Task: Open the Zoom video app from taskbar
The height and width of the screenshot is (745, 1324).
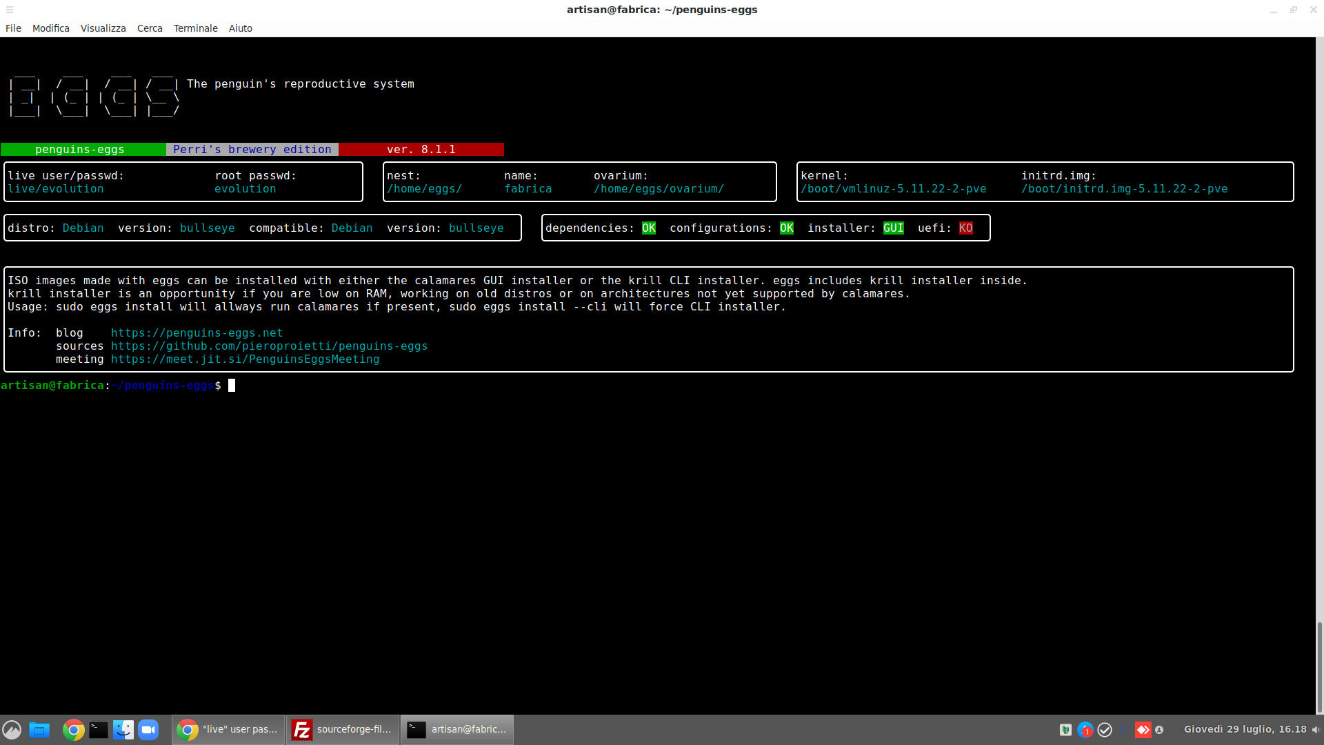Action: [148, 729]
